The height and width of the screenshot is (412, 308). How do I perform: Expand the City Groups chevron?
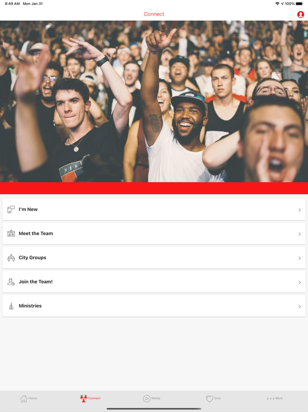pyautogui.click(x=300, y=258)
